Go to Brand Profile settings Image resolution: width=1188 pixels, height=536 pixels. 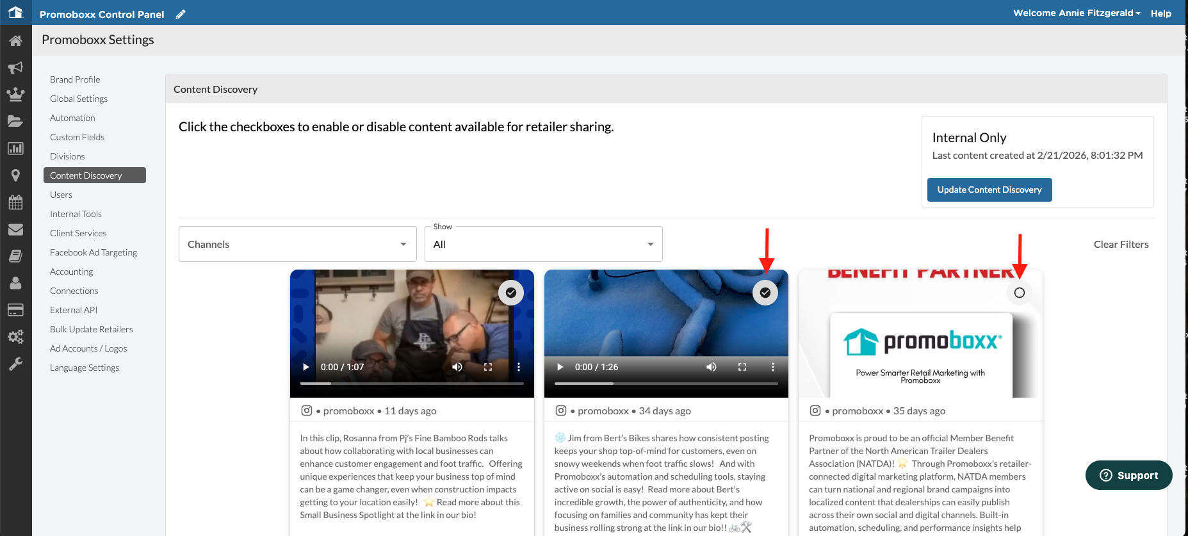[x=75, y=79]
